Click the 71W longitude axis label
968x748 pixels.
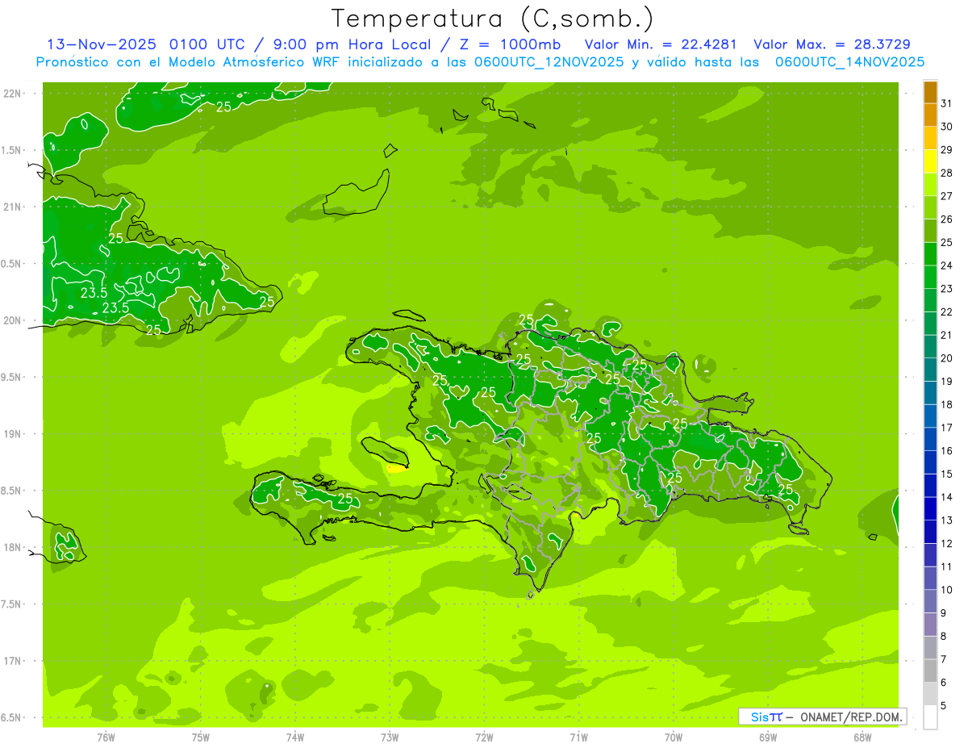tap(578, 738)
